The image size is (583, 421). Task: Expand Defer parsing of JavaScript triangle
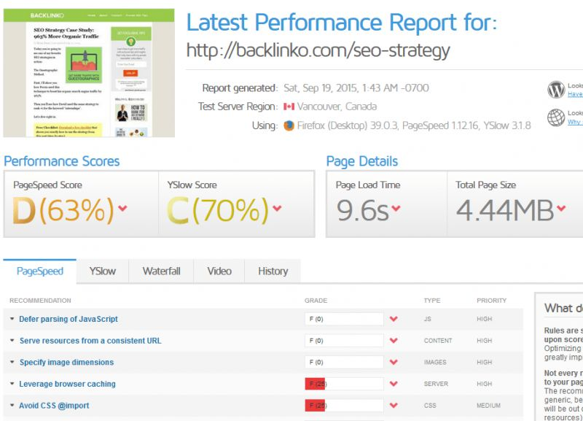pos(12,319)
